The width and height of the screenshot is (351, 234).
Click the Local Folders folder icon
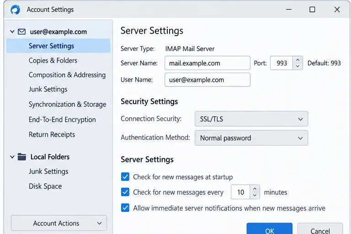[x=22, y=157]
